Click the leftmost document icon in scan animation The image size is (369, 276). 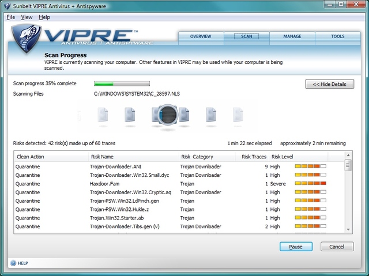click(103, 115)
